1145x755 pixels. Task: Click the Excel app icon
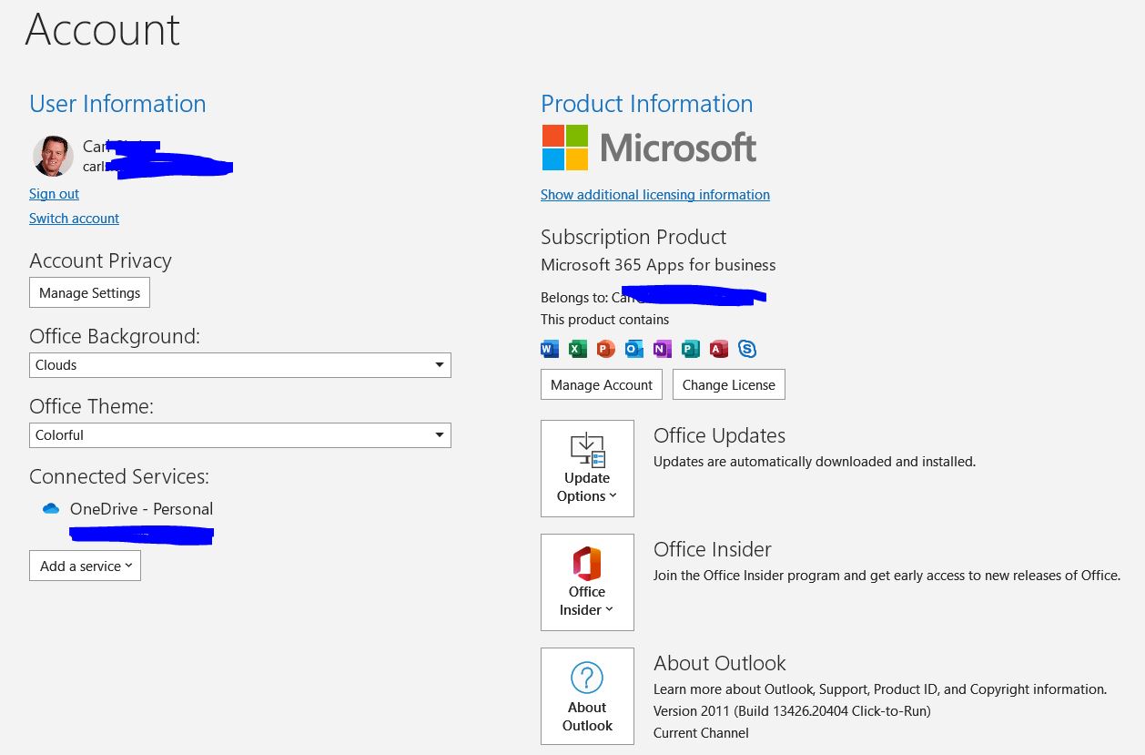click(x=578, y=349)
